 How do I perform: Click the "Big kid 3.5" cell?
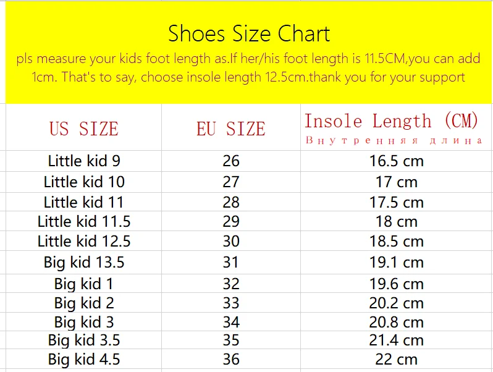pos(84,340)
